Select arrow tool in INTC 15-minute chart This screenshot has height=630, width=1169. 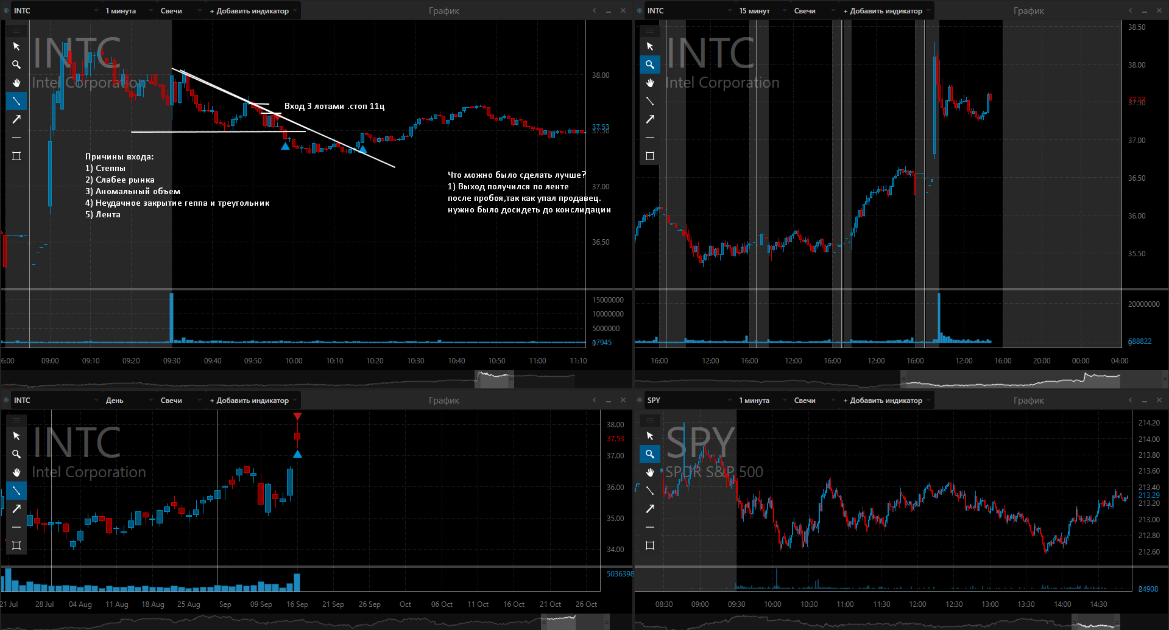[x=650, y=119]
